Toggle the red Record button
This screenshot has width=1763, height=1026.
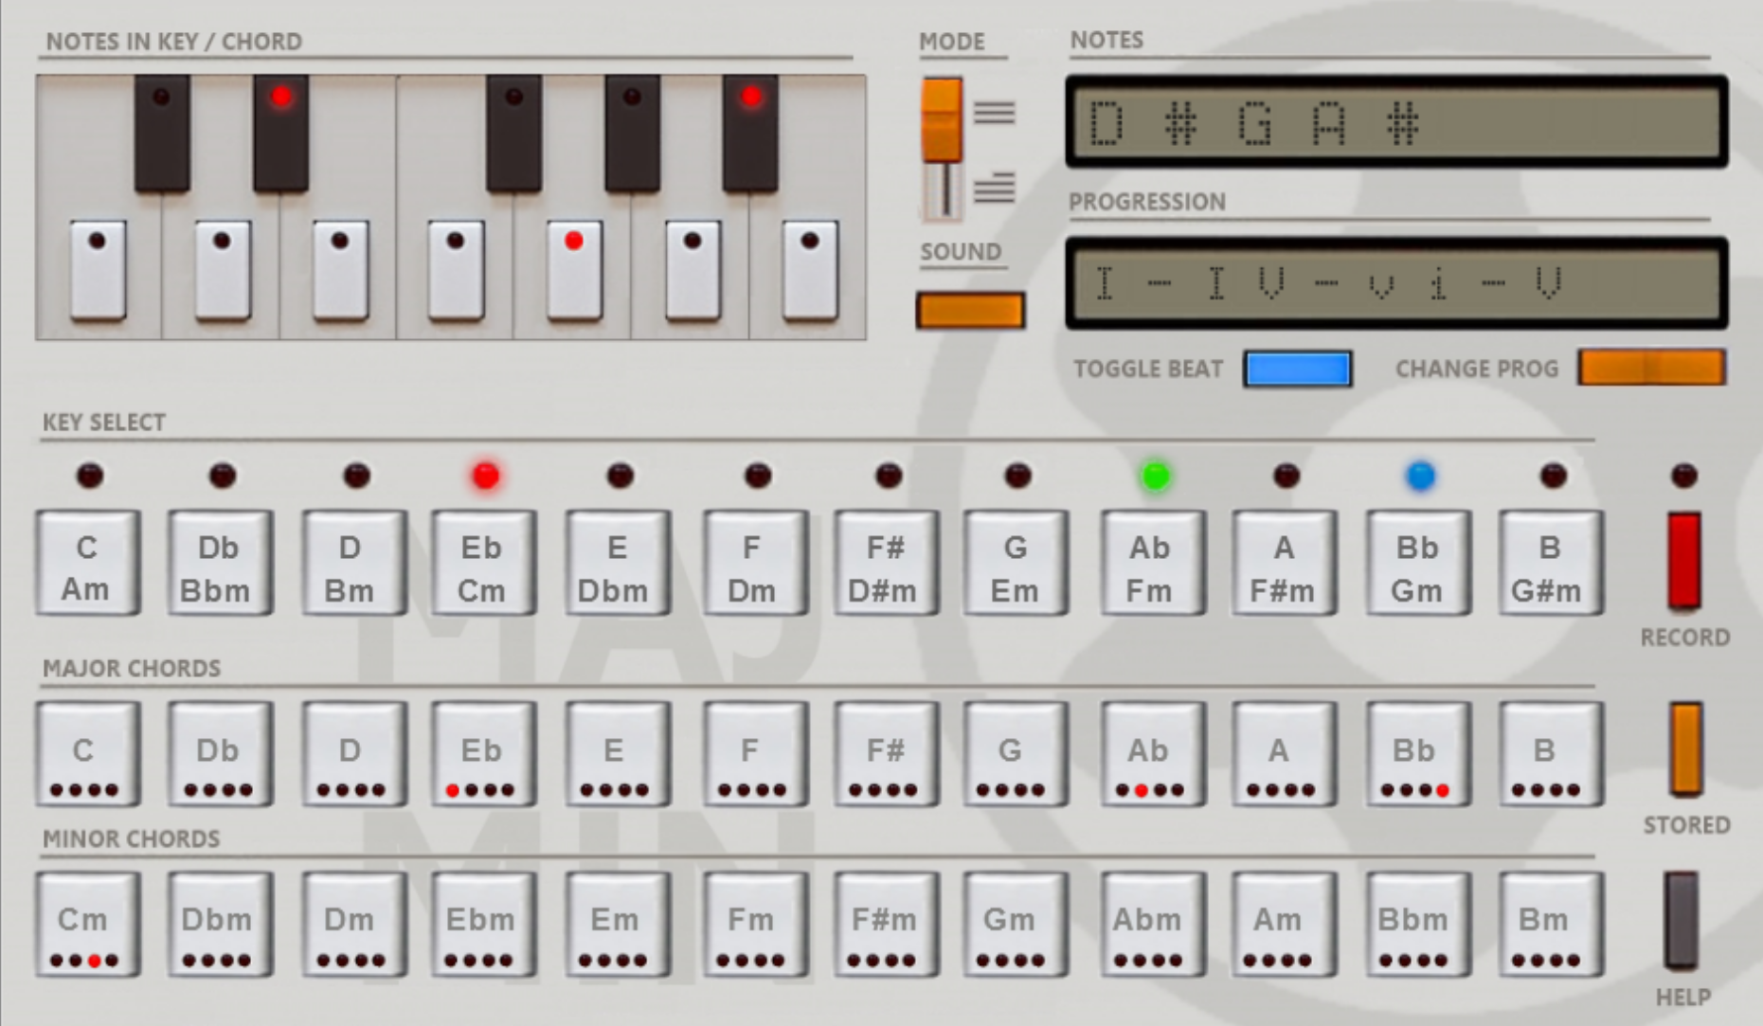[1684, 560]
